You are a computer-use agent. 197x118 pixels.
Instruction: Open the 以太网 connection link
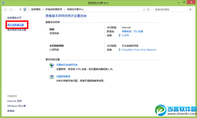[125, 35]
